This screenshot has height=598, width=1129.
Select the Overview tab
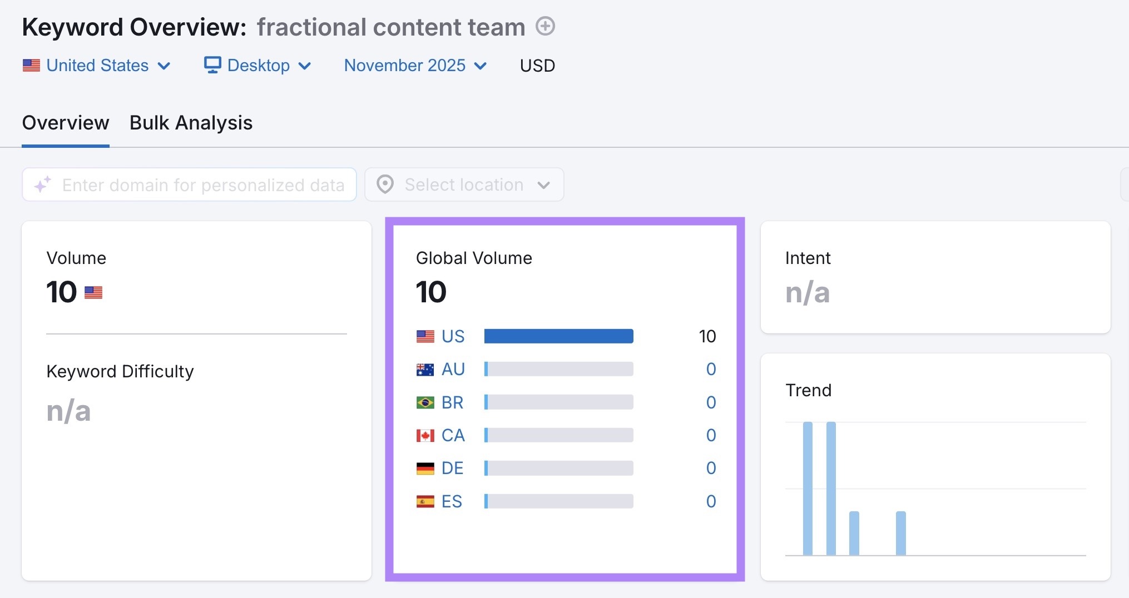point(65,122)
